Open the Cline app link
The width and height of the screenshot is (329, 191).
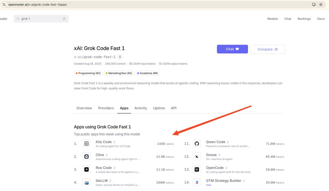click(x=100, y=155)
